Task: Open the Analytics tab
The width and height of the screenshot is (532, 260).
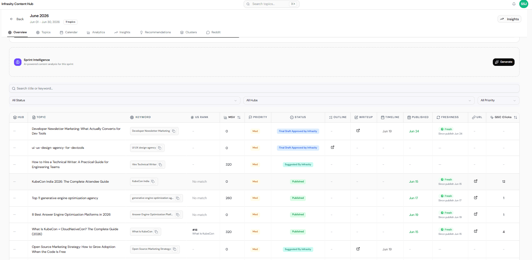Action: (96, 32)
